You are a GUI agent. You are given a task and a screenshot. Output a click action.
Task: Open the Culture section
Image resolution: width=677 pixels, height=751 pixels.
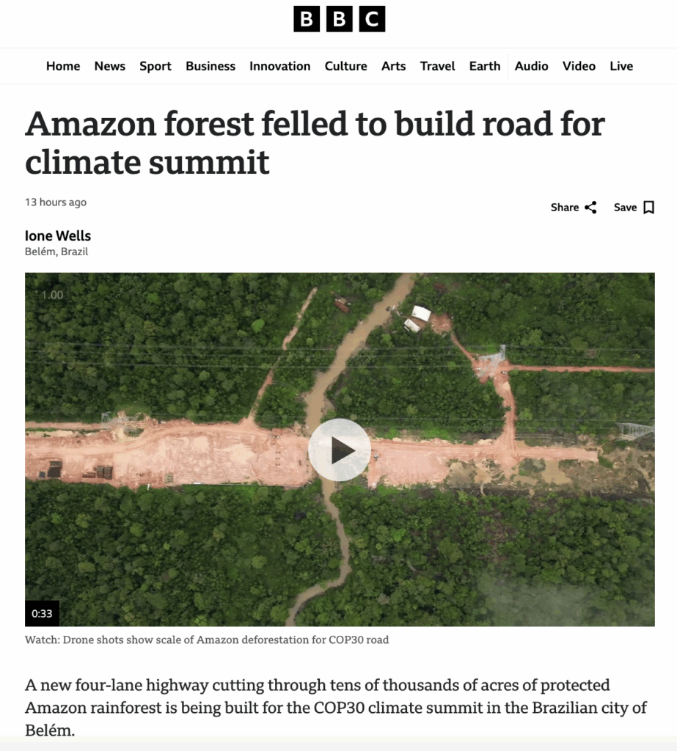point(345,66)
